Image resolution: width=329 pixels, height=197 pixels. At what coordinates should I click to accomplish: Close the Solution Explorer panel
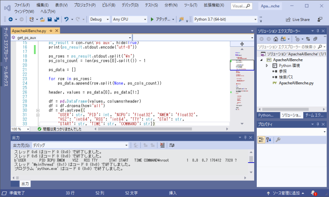[x=323, y=31]
